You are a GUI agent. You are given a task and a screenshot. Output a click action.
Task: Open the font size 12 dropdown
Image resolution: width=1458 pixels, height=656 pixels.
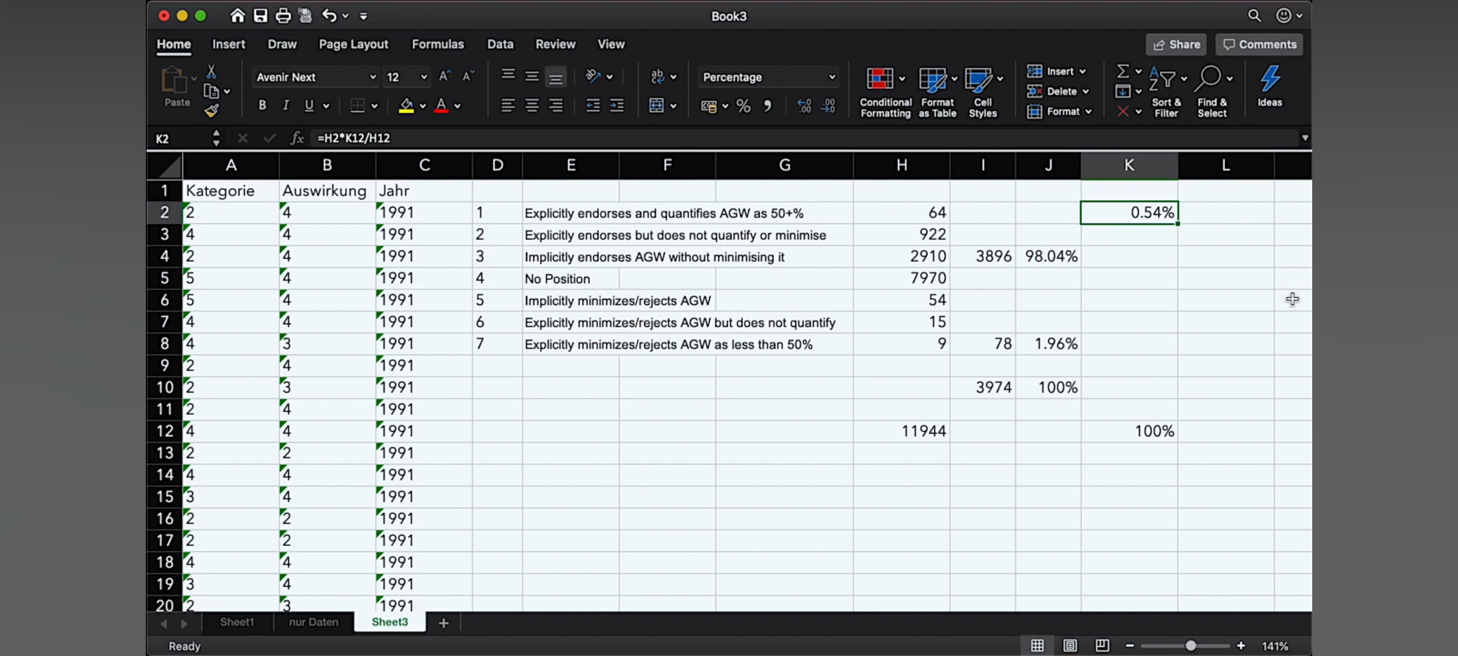pos(423,77)
